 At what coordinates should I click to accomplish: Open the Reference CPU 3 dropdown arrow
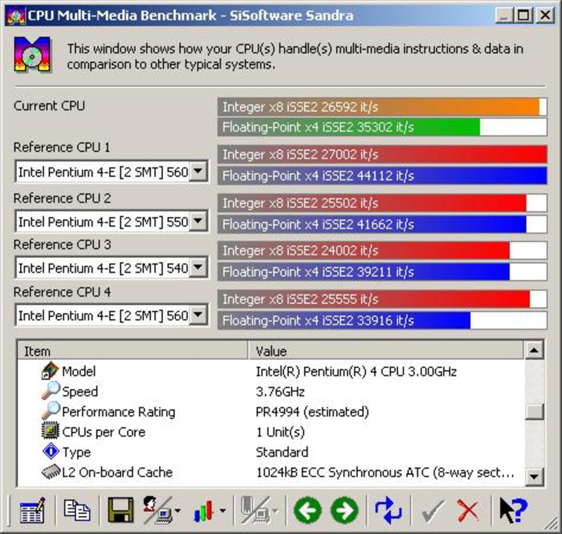[x=198, y=267]
